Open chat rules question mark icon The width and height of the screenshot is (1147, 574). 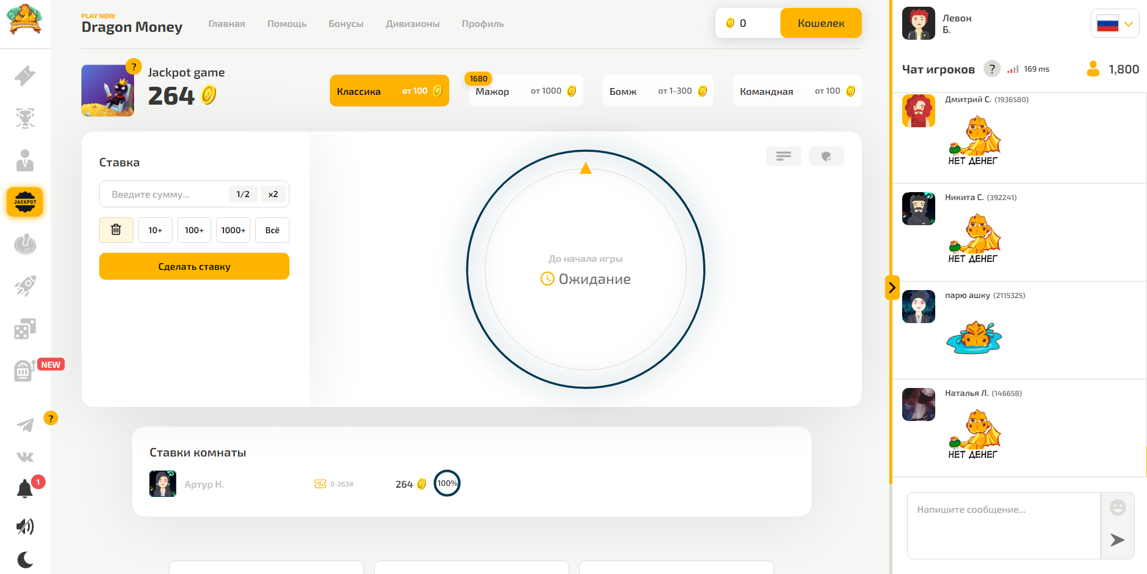992,69
